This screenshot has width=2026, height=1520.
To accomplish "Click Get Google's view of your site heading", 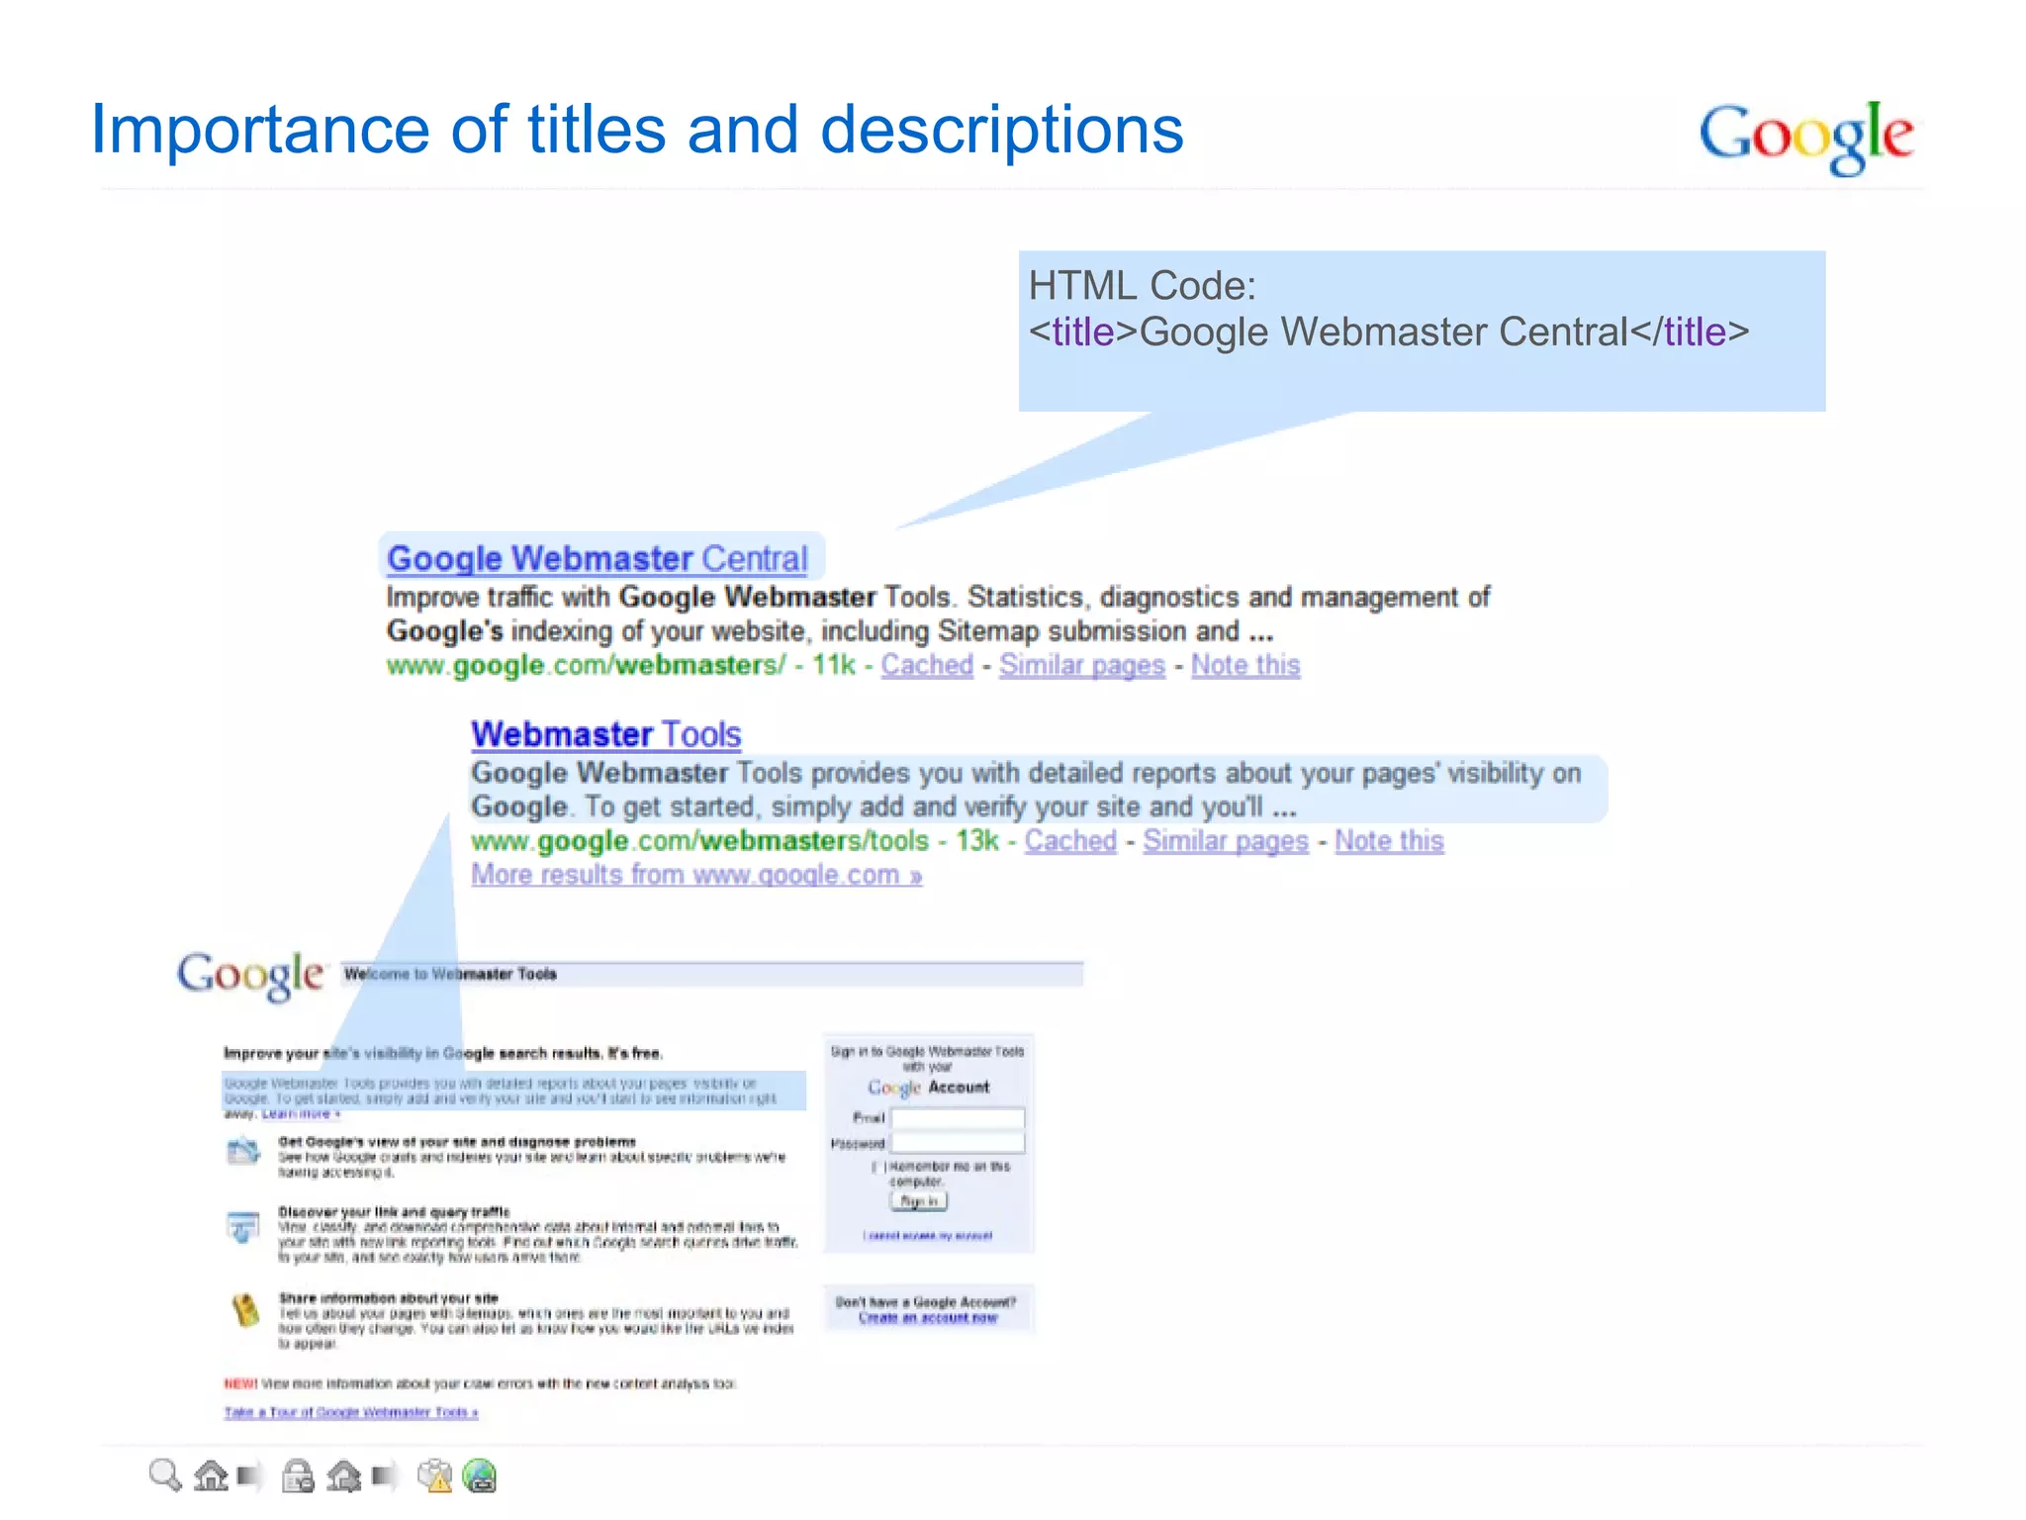I will pos(457,1142).
